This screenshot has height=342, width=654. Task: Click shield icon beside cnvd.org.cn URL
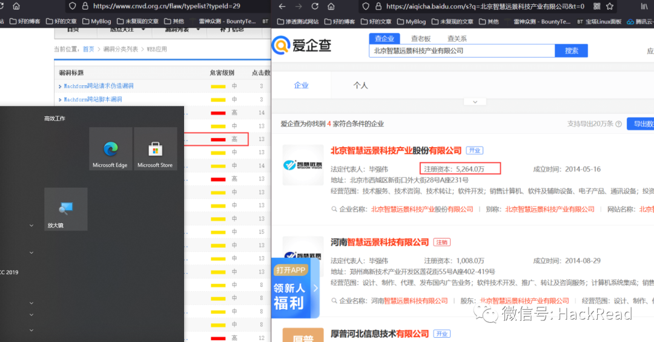tap(73, 6)
